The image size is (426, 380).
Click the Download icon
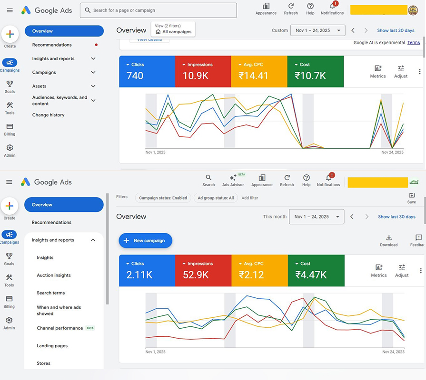388,238
